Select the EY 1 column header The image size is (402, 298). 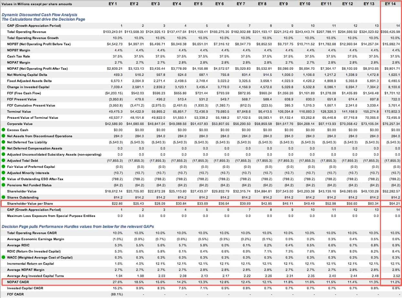click(113, 4)
